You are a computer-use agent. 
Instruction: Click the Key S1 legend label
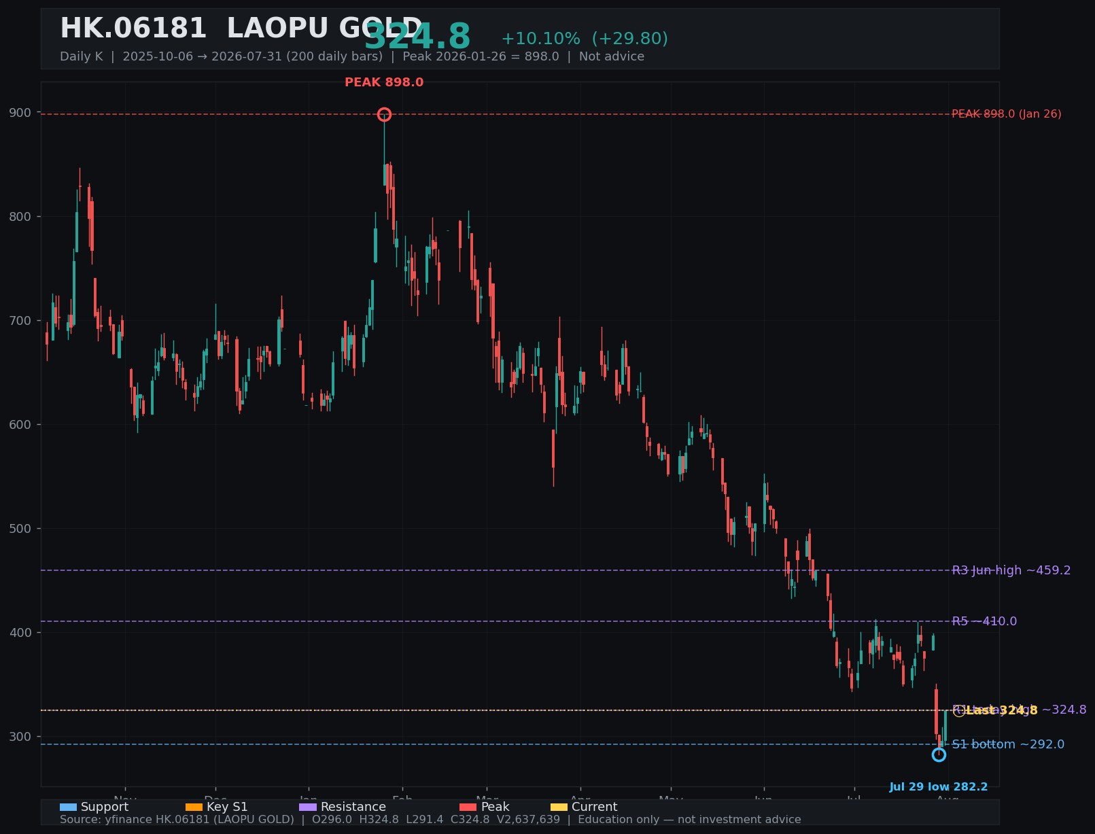coord(227,807)
